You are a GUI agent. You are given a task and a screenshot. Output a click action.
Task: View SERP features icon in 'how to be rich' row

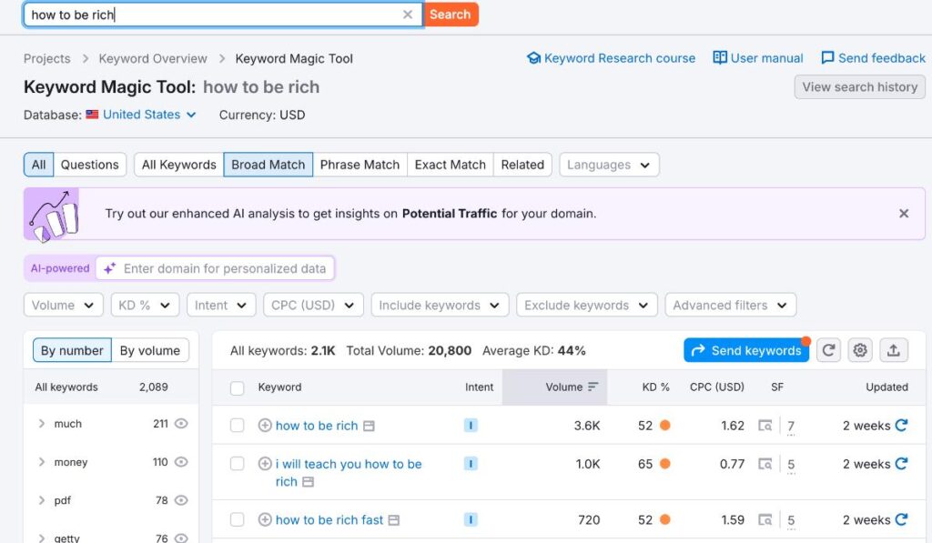(765, 426)
